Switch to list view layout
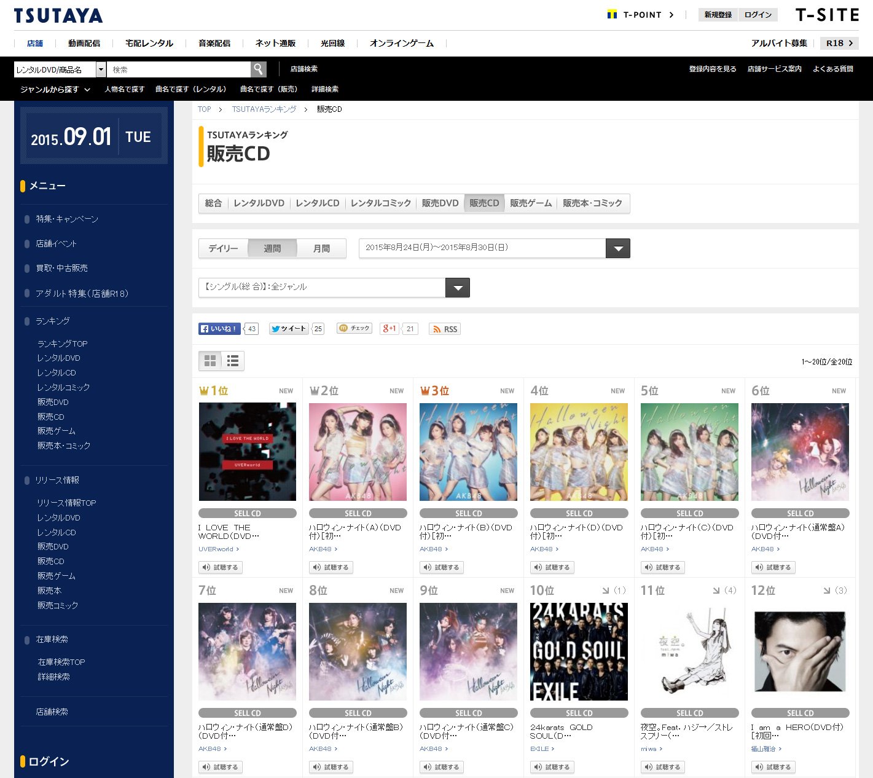This screenshot has width=873, height=778. [x=233, y=361]
